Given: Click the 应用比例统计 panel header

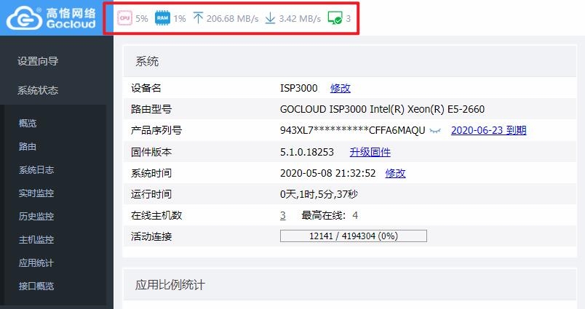Looking at the screenshot, I should point(349,285).
